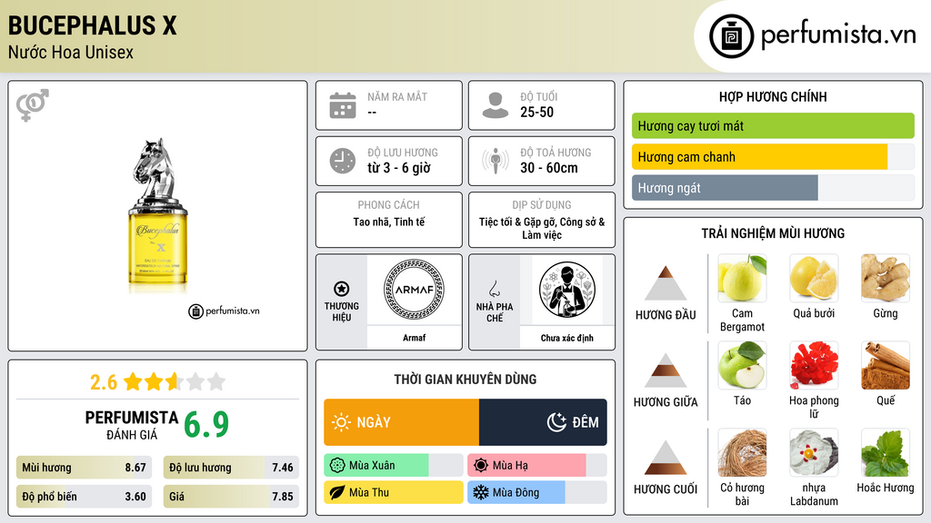Viewport: 931px width, 523px height.
Task: Click the THỜI GIAN KHUYÊN DÙNG heading
Action: (465, 380)
